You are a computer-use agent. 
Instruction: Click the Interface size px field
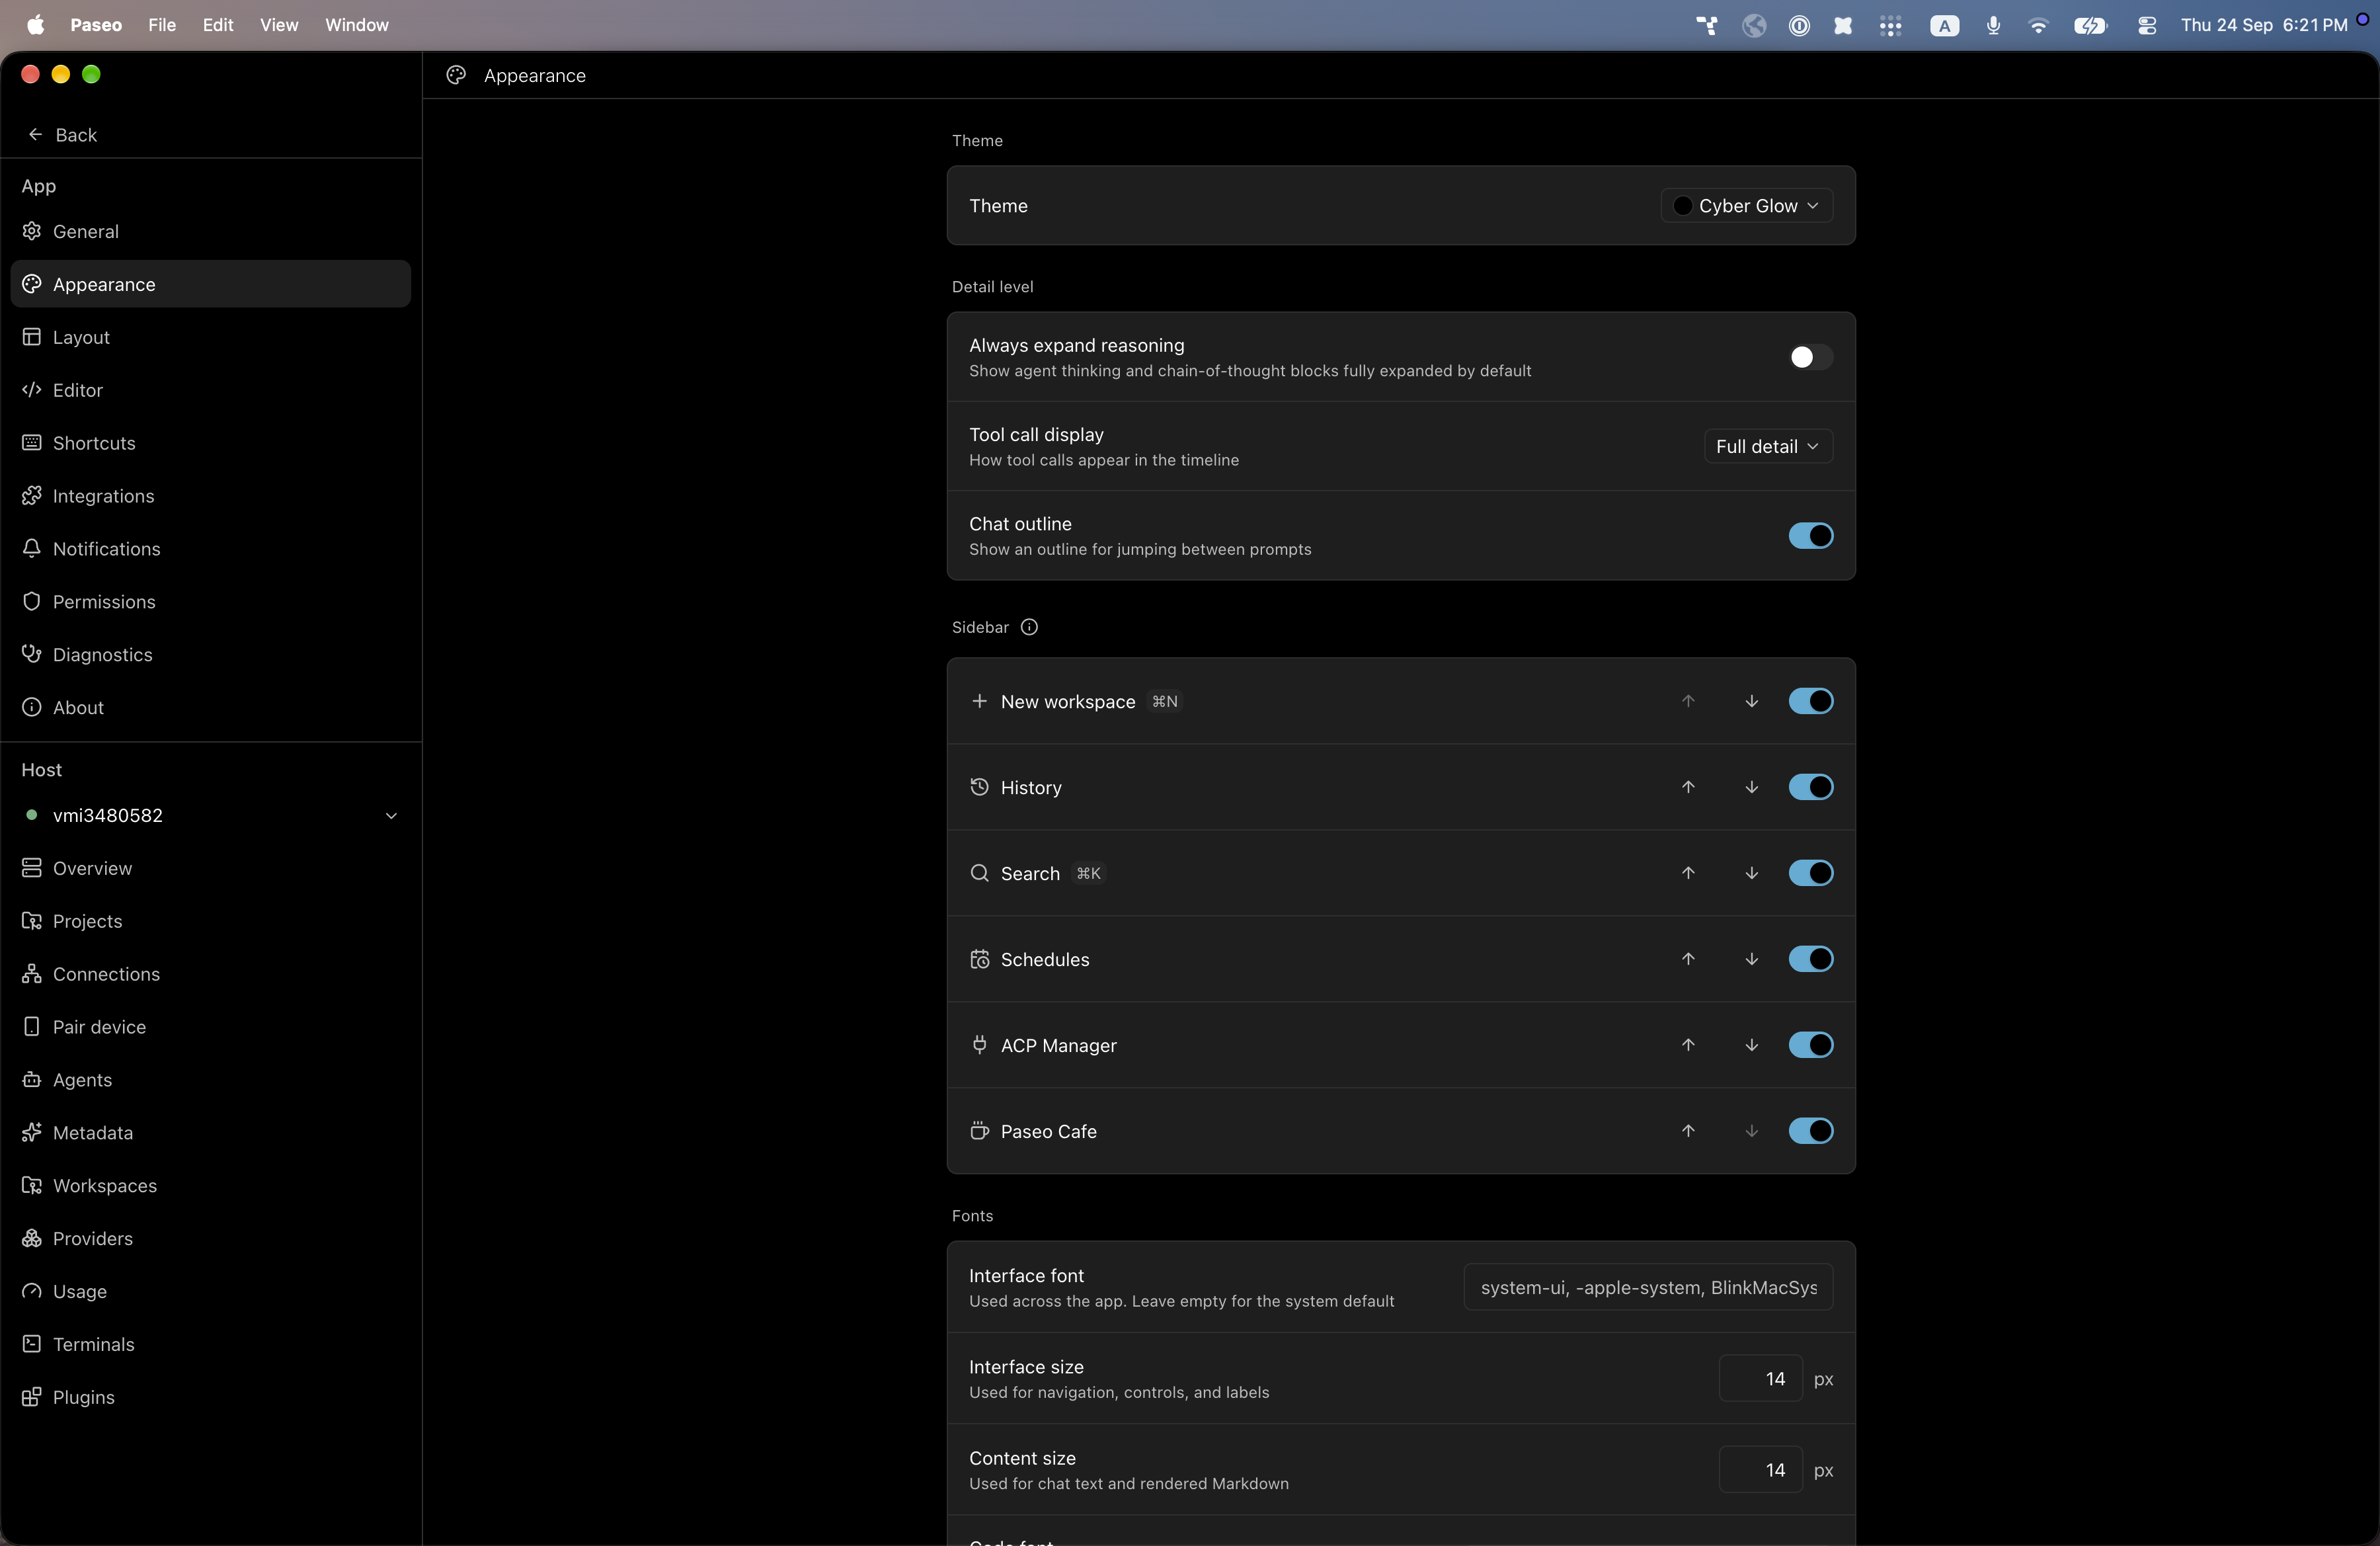(1760, 1378)
